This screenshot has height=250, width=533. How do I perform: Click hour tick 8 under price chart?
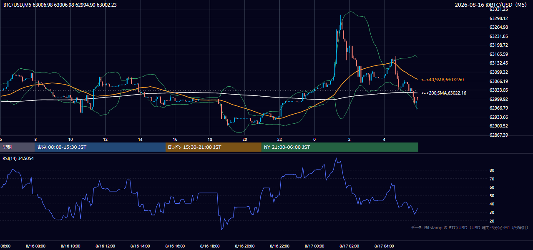[x=35, y=139]
